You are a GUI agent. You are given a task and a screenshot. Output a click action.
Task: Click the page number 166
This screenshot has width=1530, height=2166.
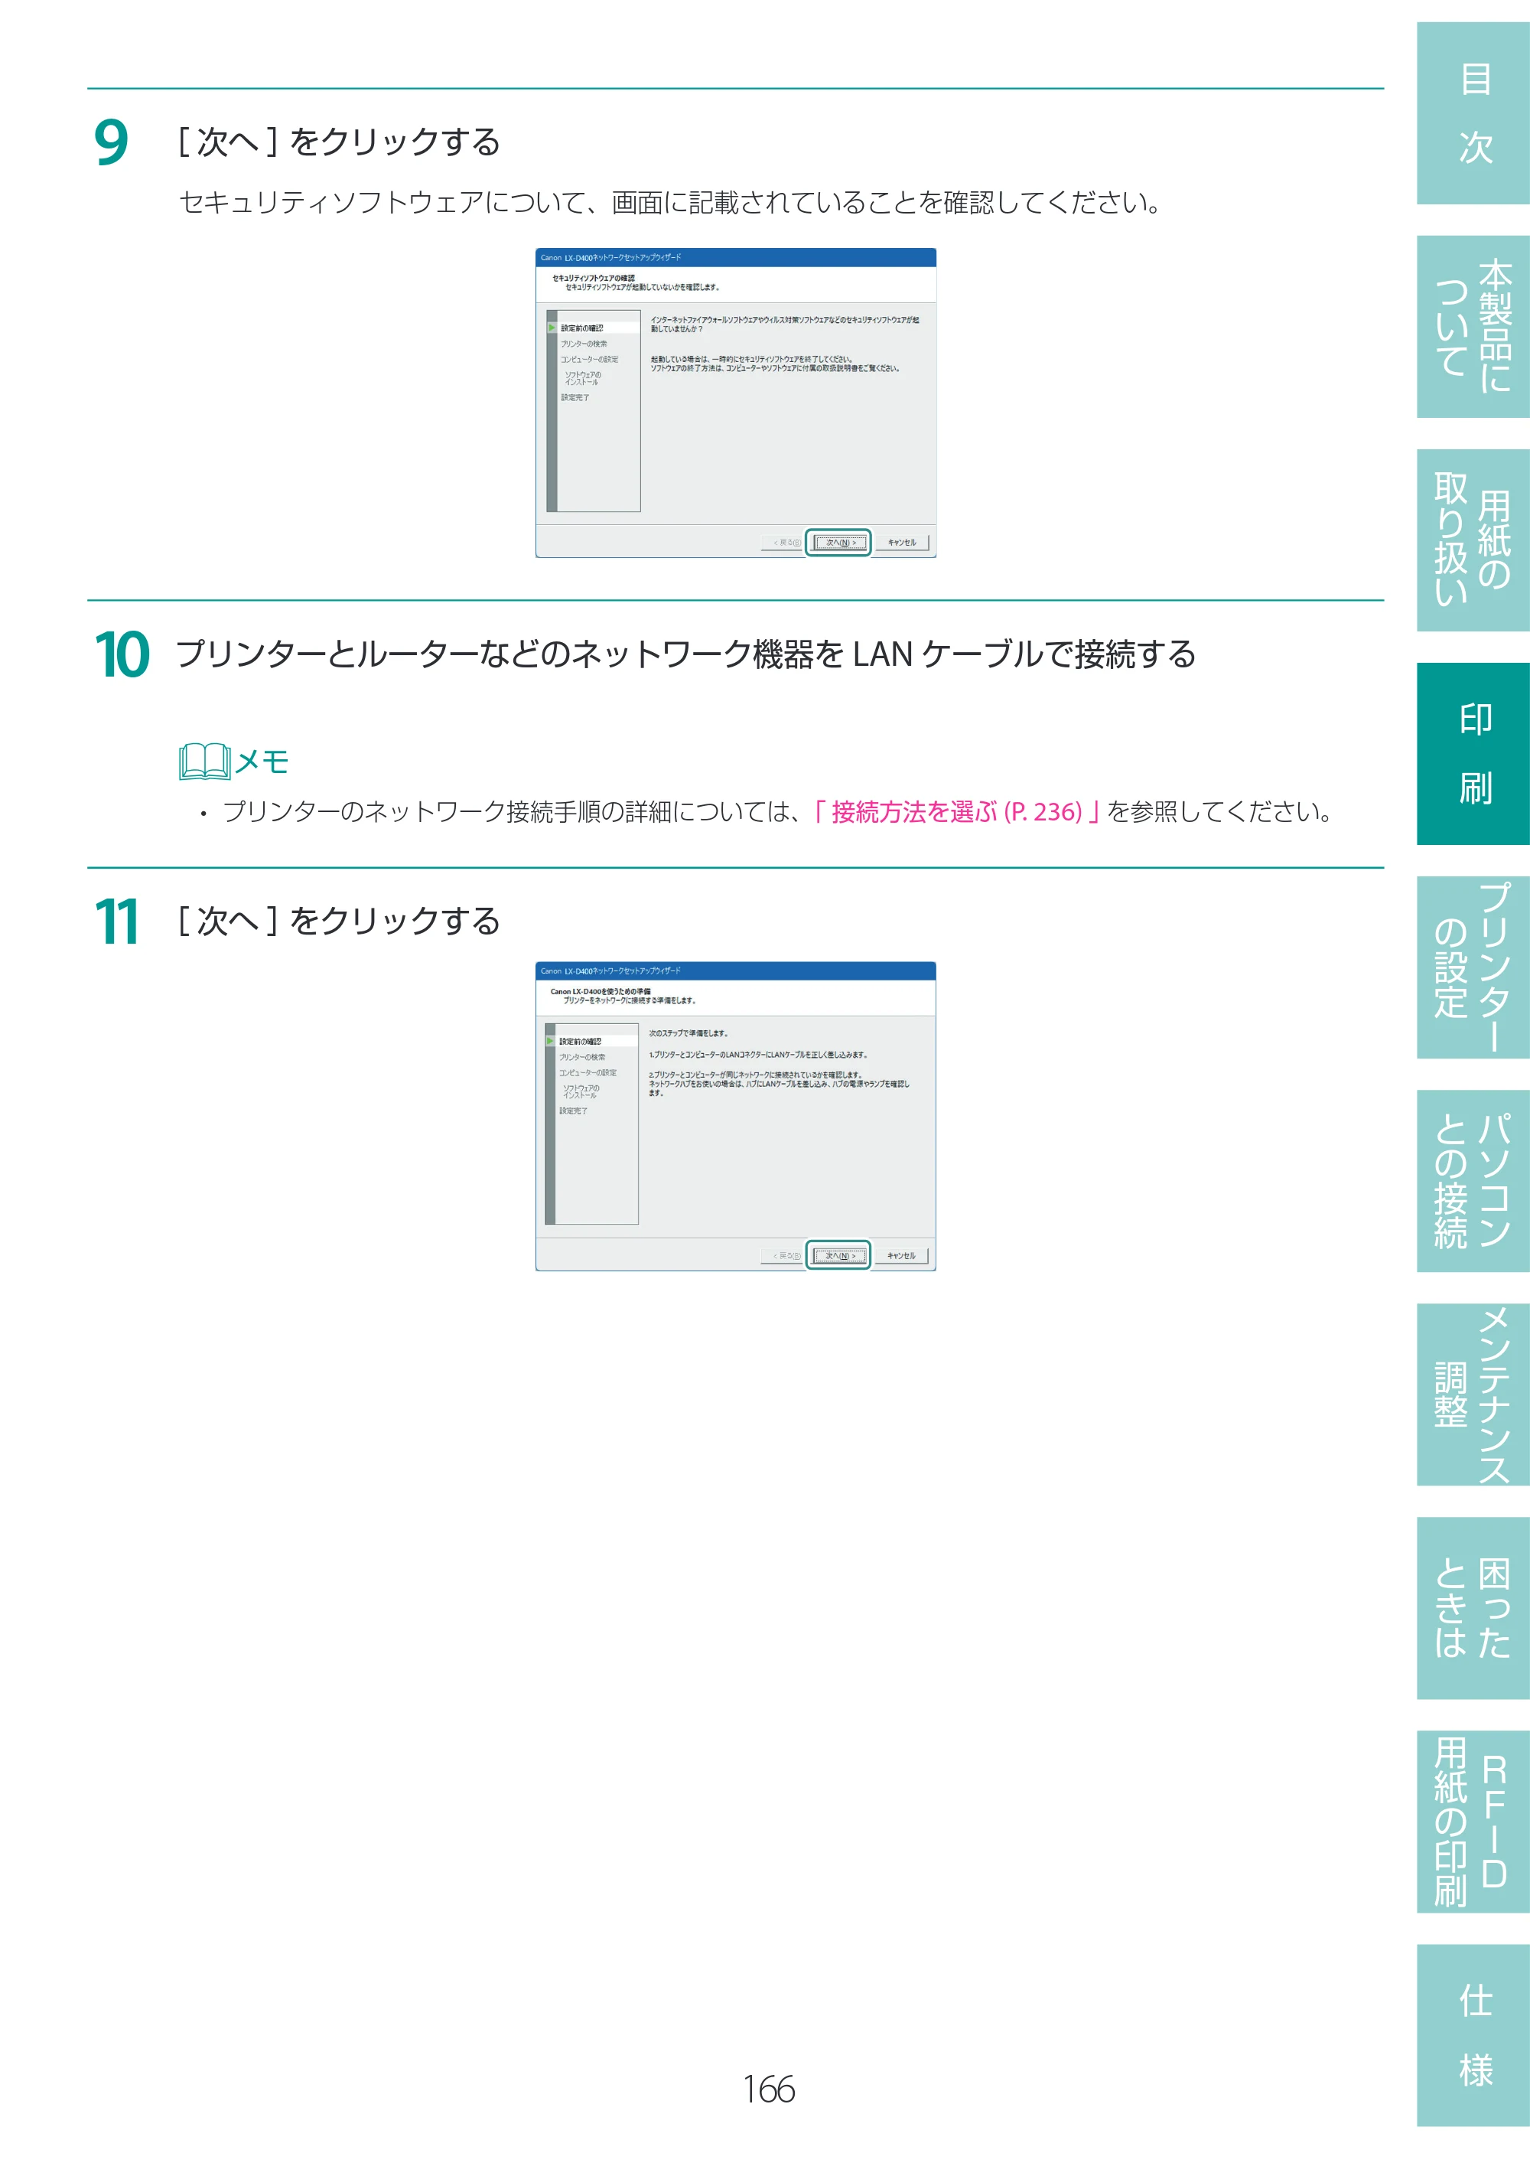(768, 2089)
